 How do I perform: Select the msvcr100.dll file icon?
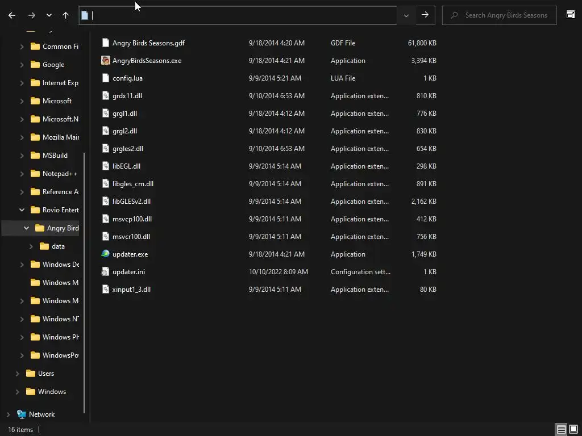(106, 237)
